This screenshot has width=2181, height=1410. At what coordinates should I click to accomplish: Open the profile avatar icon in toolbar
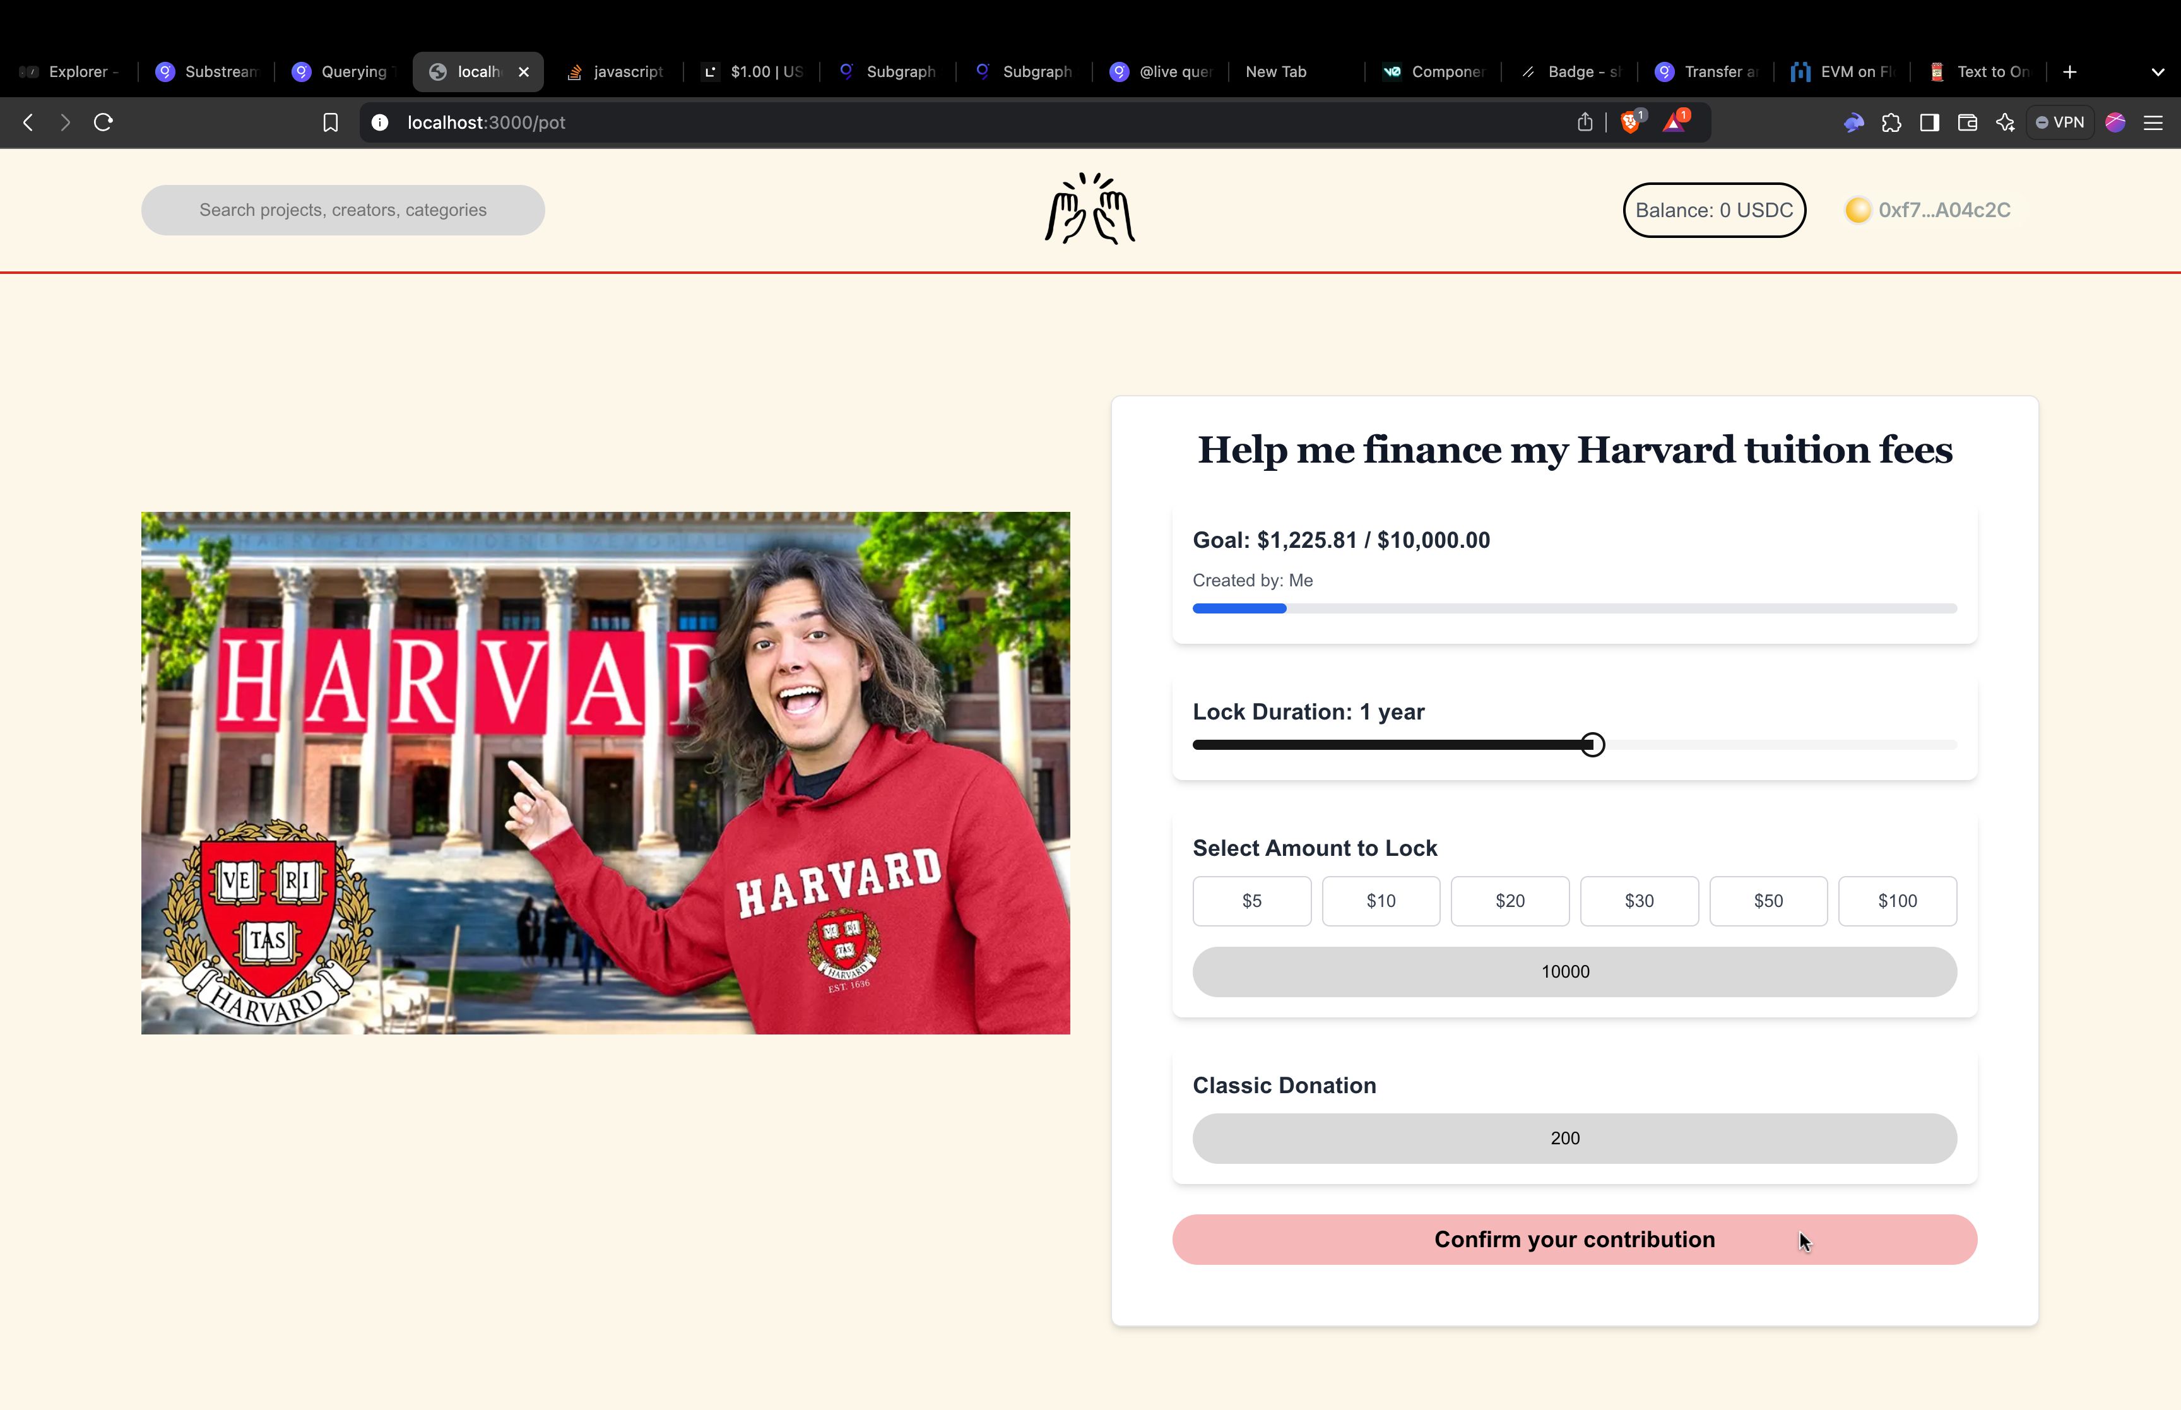point(2115,122)
